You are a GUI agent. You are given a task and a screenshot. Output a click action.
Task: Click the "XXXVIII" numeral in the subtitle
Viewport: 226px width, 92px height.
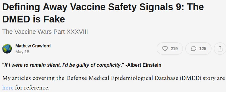point(77,32)
